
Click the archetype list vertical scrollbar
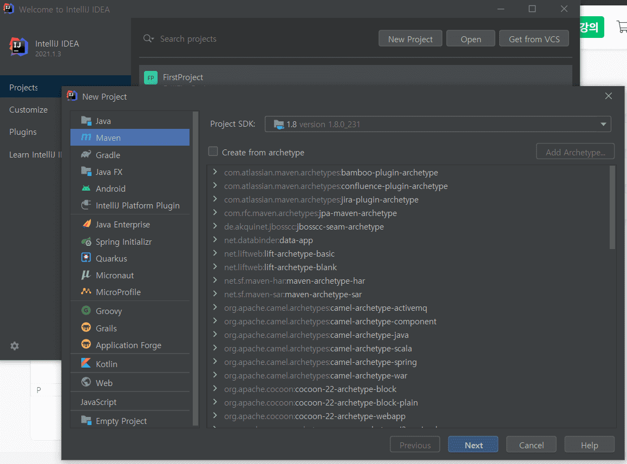tap(612, 207)
